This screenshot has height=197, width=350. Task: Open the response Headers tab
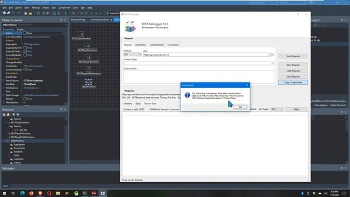click(128, 103)
